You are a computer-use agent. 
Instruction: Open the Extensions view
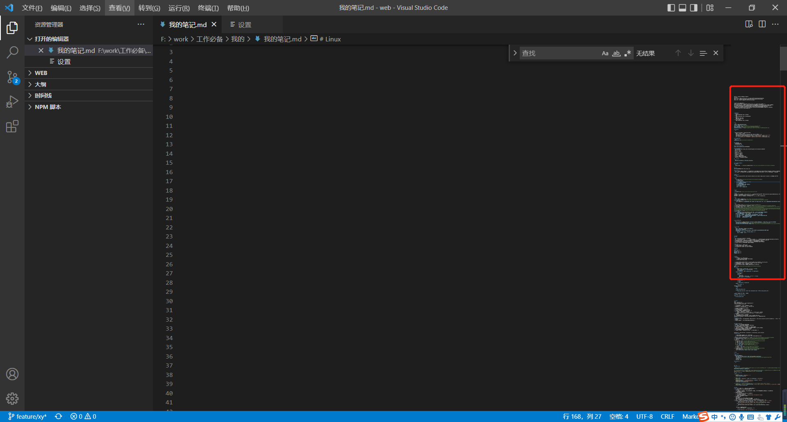[x=12, y=126]
